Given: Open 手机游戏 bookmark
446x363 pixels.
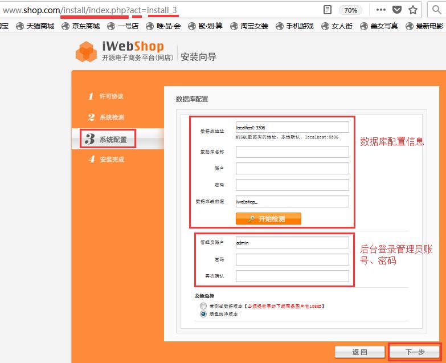Looking at the screenshot, I should (294, 26).
